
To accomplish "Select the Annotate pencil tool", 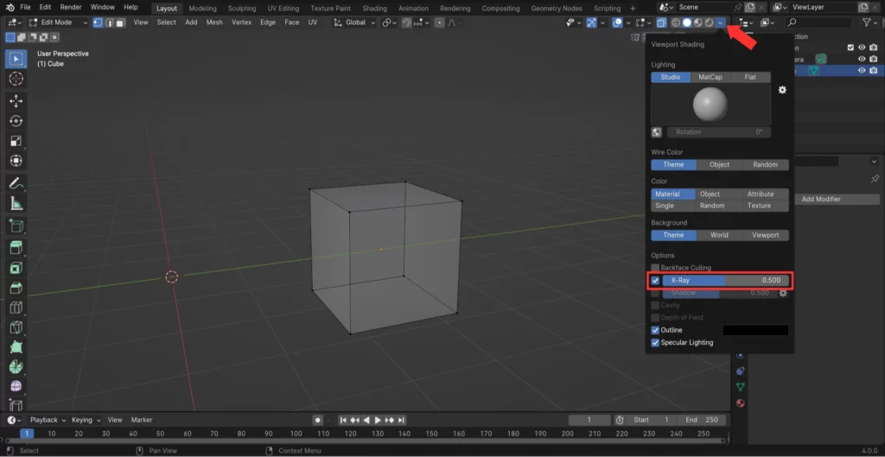I will [16, 183].
